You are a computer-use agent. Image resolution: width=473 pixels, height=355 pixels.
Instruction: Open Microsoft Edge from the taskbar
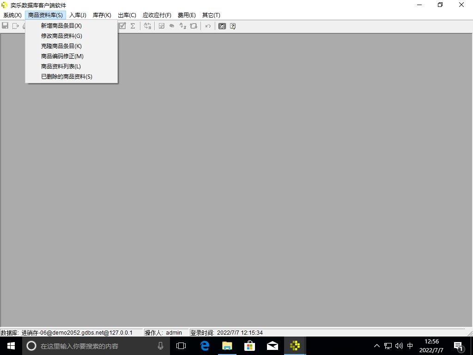pos(205,346)
